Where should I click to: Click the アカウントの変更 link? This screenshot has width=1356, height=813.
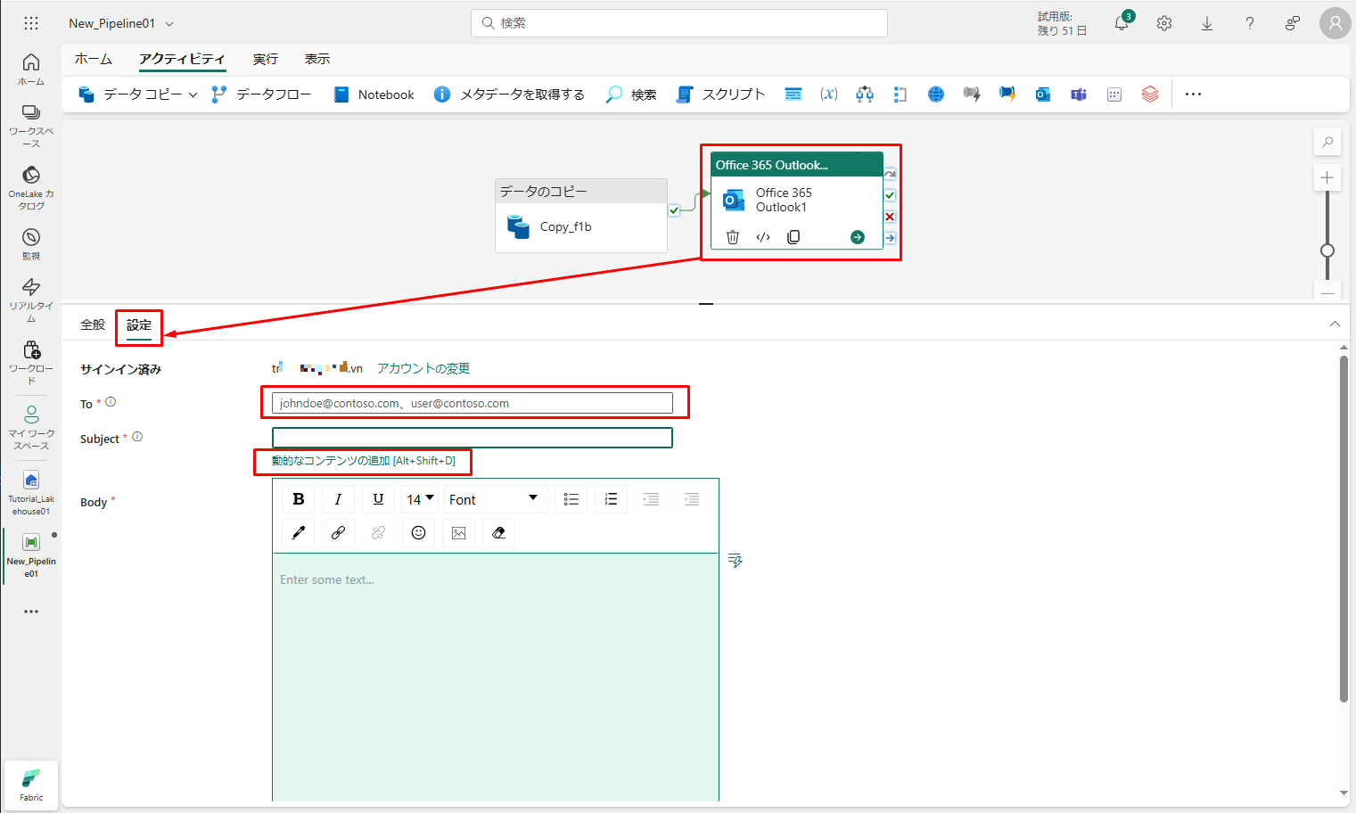click(x=423, y=368)
